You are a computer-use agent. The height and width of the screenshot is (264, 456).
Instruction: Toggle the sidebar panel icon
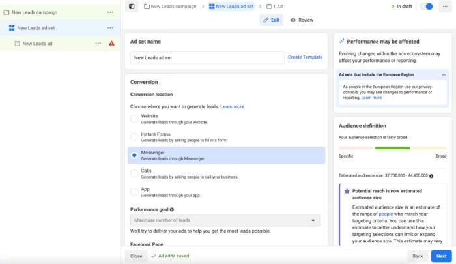pos(132,7)
